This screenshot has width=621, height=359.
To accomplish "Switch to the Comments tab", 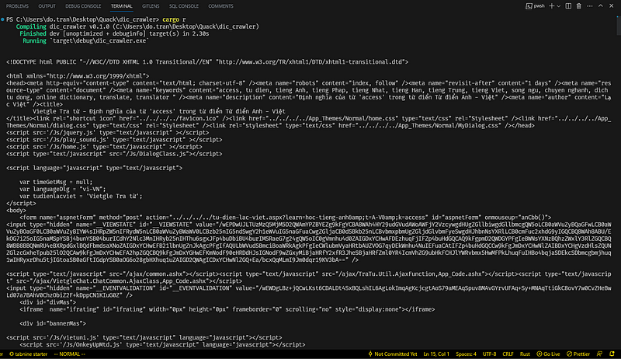I will [220, 6].
